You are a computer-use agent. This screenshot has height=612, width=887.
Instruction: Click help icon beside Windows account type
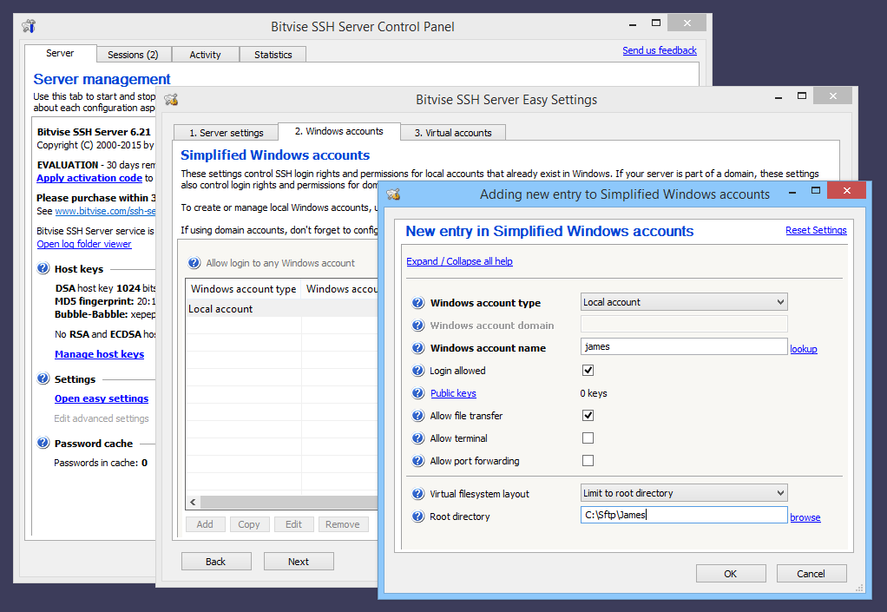[x=419, y=303]
